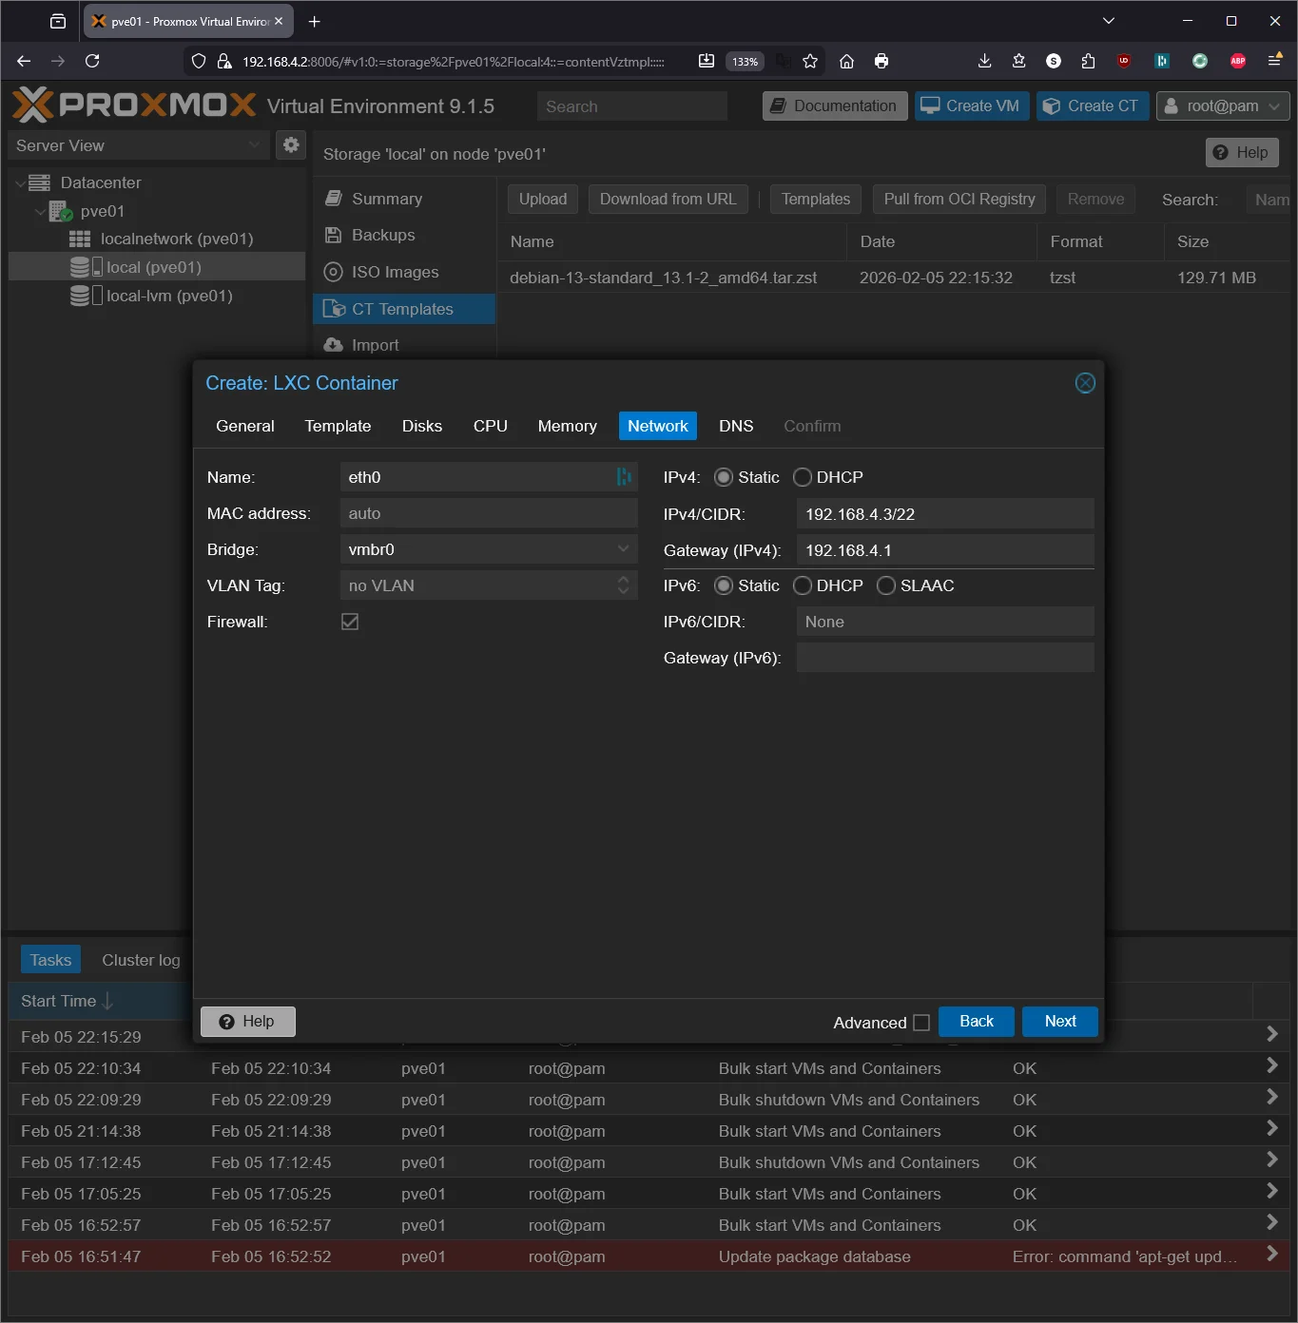This screenshot has width=1298, height=1323.
Task: Click the Download from URL button
Action: 668,199
